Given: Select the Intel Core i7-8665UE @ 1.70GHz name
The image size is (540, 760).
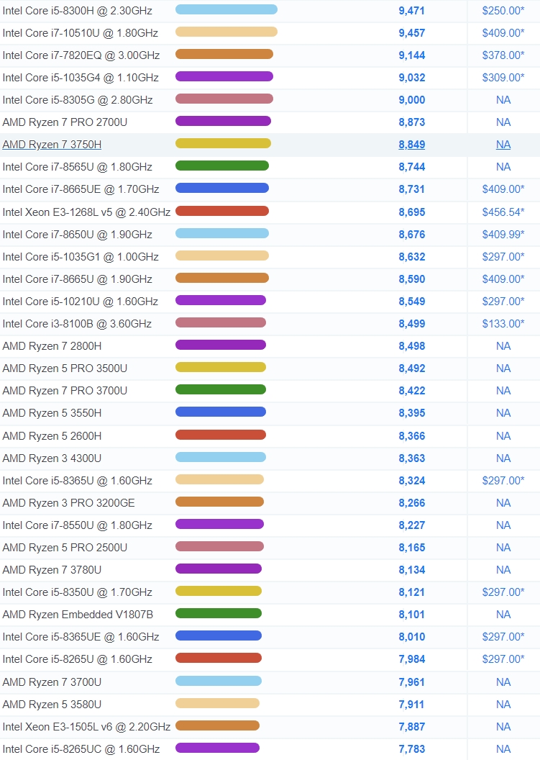Looking at the screenshot, I should pos(81,189).
